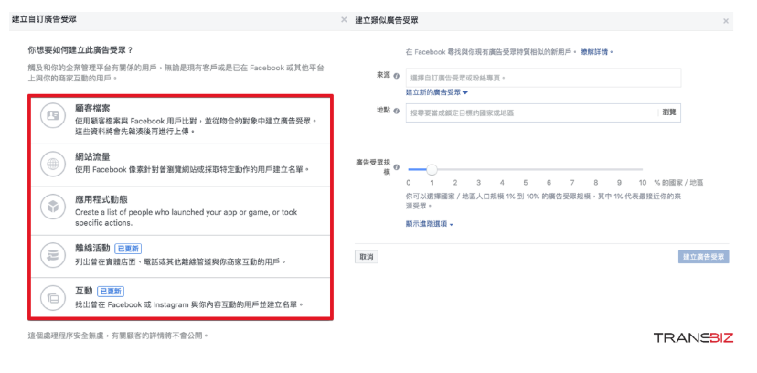Expand 顯示進階選項

tap(430, 224)
